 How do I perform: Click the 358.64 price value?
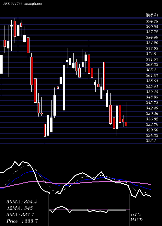coord(152,81)
